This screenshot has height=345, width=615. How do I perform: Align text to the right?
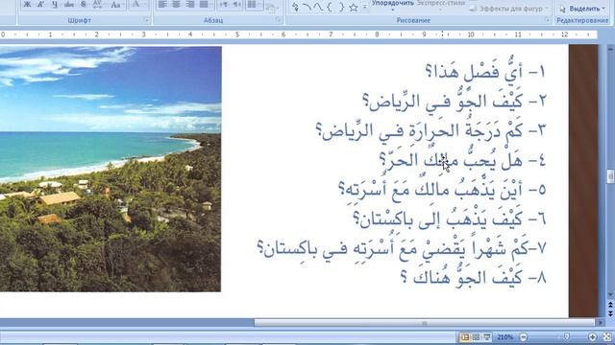click(190, 4)
